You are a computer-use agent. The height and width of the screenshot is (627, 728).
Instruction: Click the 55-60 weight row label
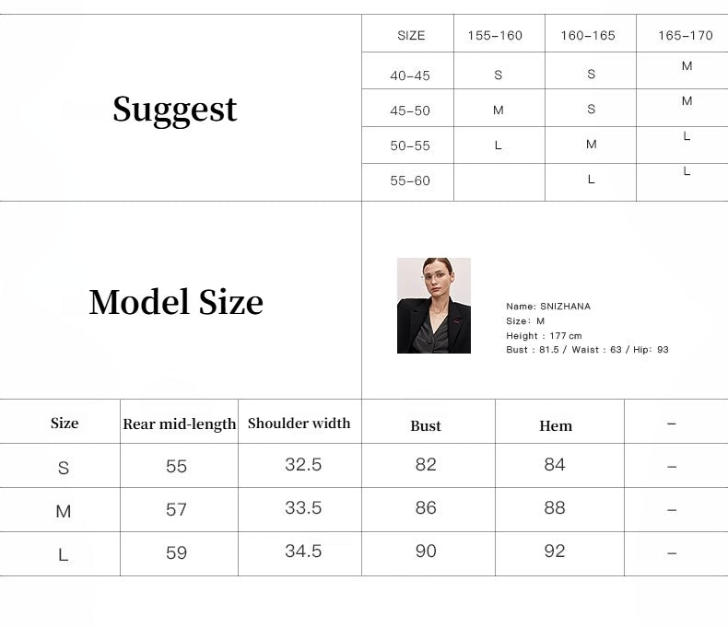410,180
